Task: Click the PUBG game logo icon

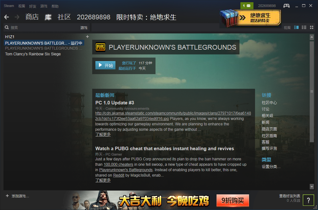Action: [100, 47]
